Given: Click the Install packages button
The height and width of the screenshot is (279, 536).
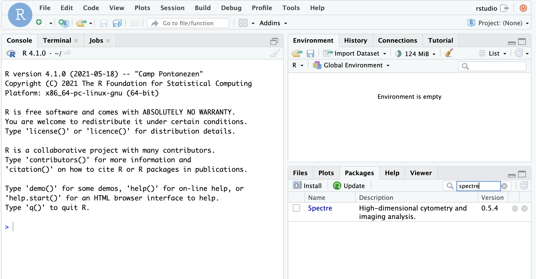Looking at the screenshot, I should 308,186.
